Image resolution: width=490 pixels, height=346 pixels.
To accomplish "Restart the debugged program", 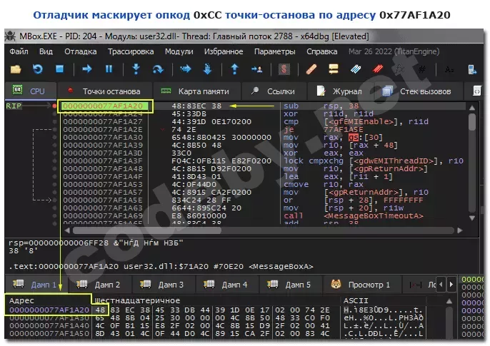I will (37, 68).
